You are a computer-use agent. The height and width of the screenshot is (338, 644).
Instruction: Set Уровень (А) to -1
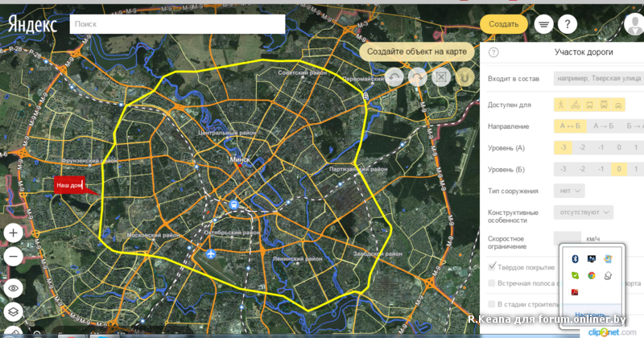pyautogui.click(x=601, y=147)
